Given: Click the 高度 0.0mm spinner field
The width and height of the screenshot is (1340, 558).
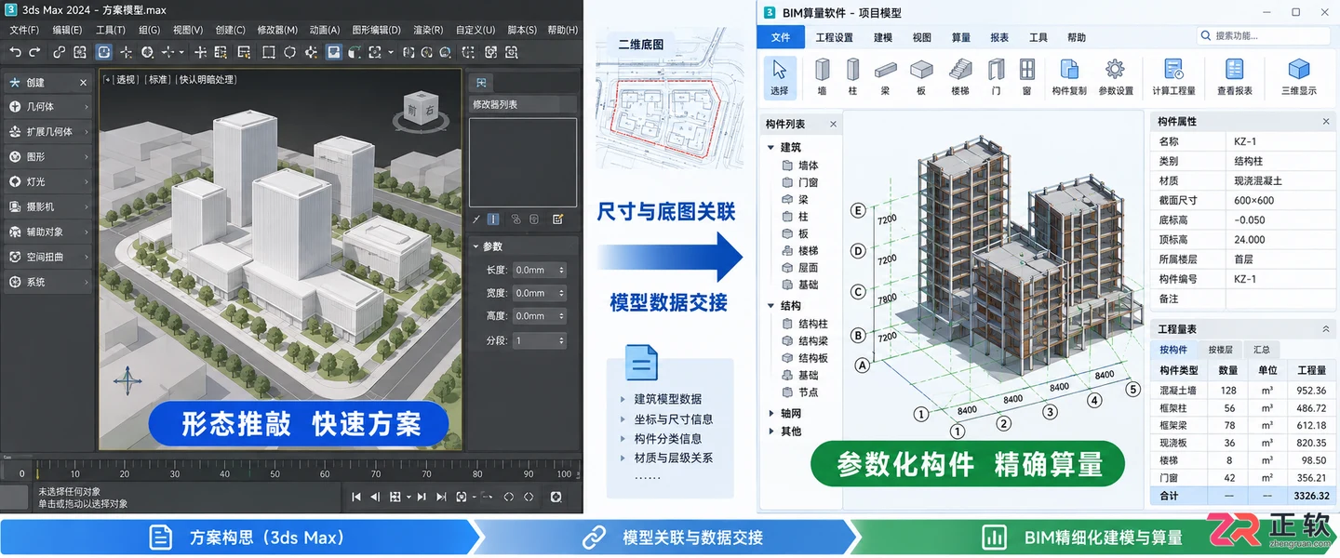Looking at the screenshot, I should point(539,316).
